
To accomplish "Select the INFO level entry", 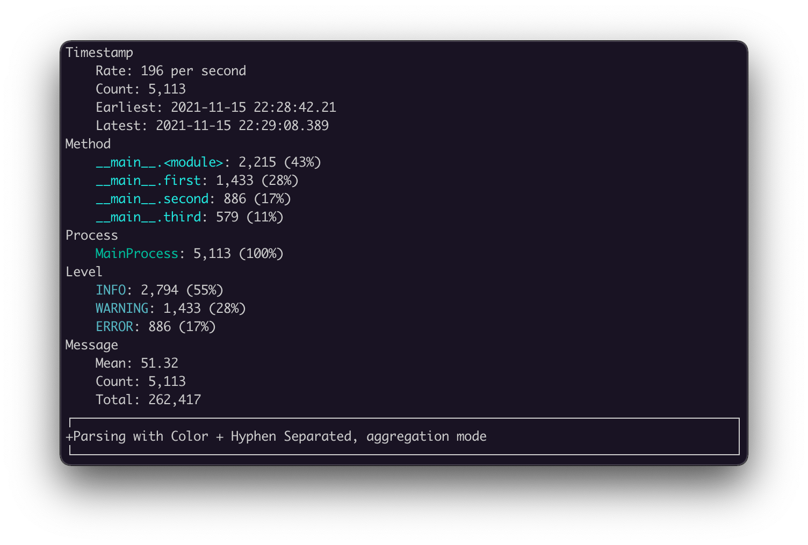I will coord(111,290).
